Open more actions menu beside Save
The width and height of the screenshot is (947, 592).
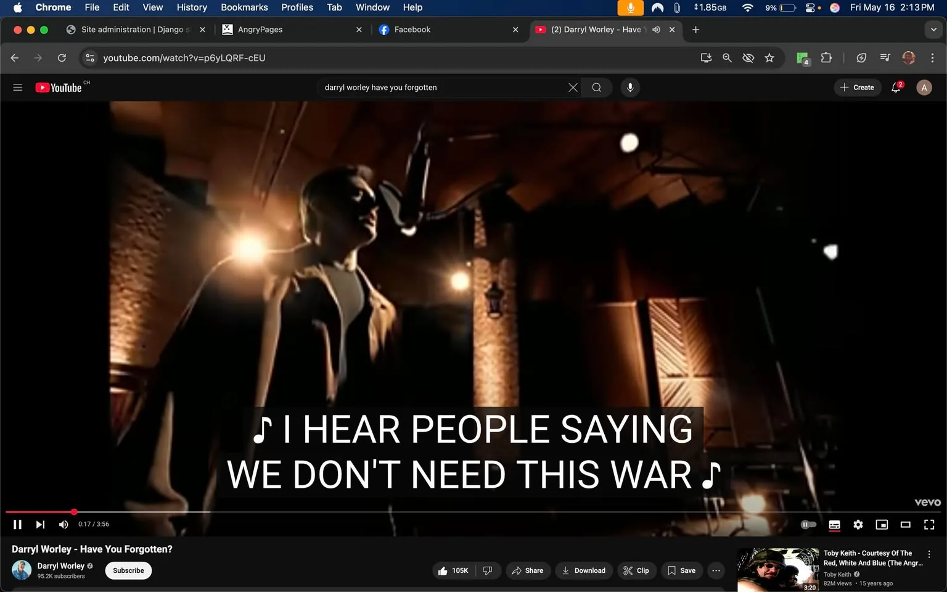coord(715,570)
